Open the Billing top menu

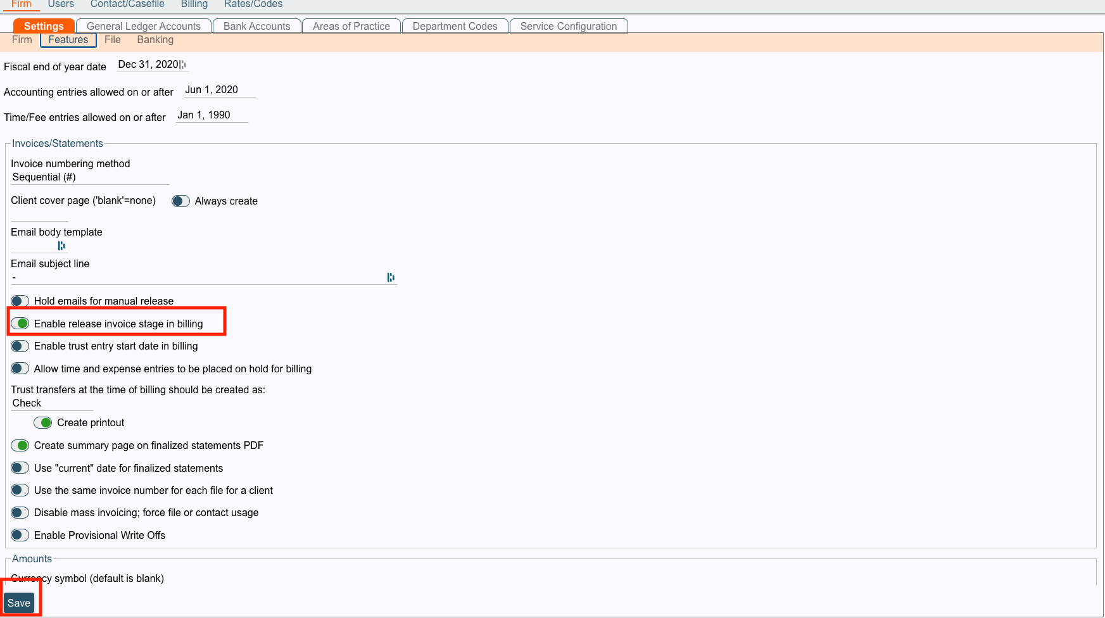[194, 4]
